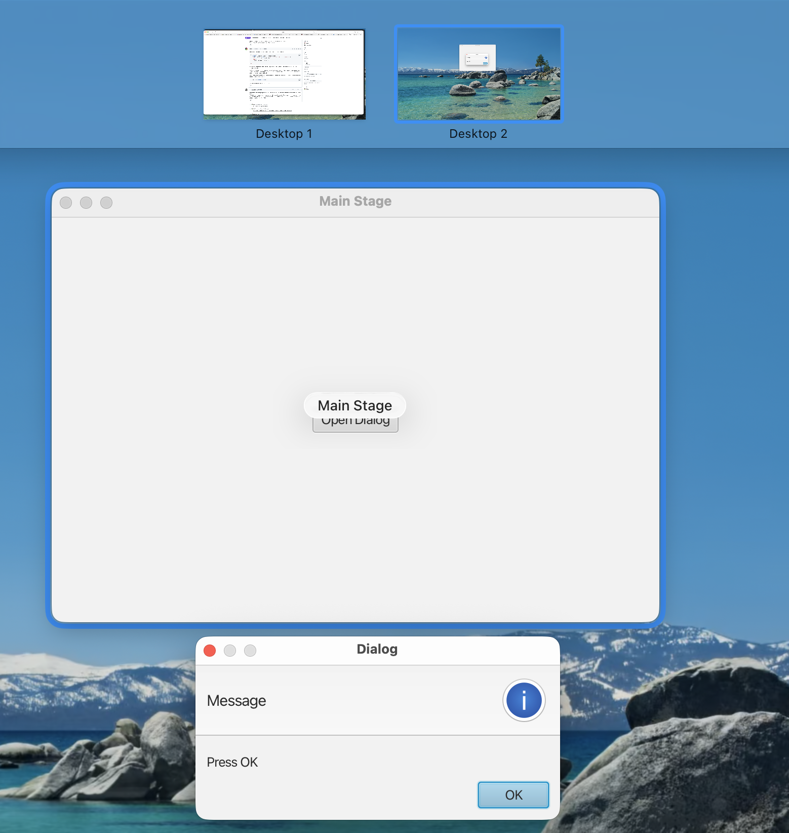This screenshot has width=789, height=833.
Task: Click the blue information icon in Dialog
Action: (524, 700)
